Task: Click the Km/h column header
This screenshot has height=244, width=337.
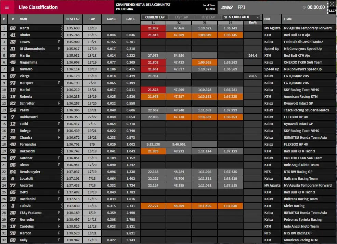Action: coord(253,23)
